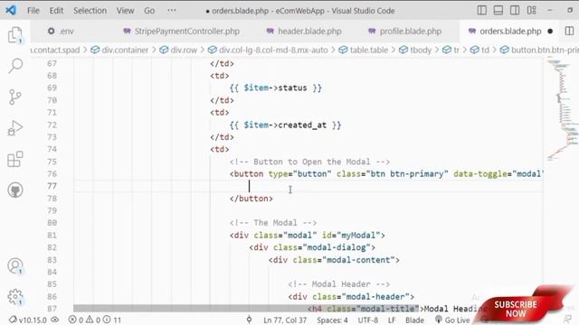Open the Edit menu
Viewport: 579px width, 325px height.
(56, 11)
